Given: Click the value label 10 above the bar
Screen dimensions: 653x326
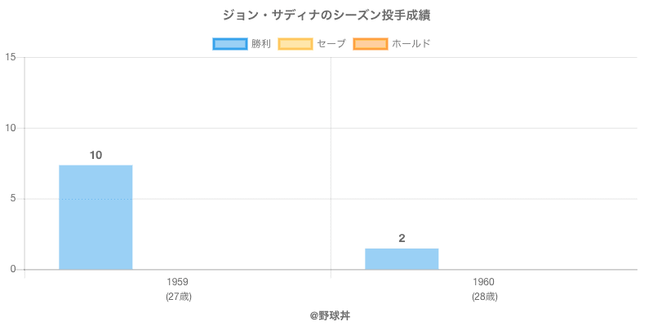Looking at the screenshot, I should click(x=96, y=155).
